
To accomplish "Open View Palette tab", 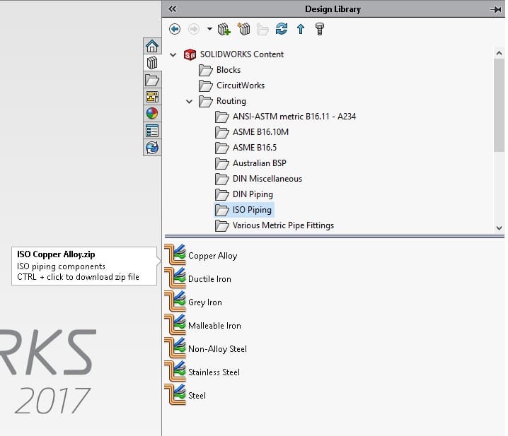I will [151, 97].
